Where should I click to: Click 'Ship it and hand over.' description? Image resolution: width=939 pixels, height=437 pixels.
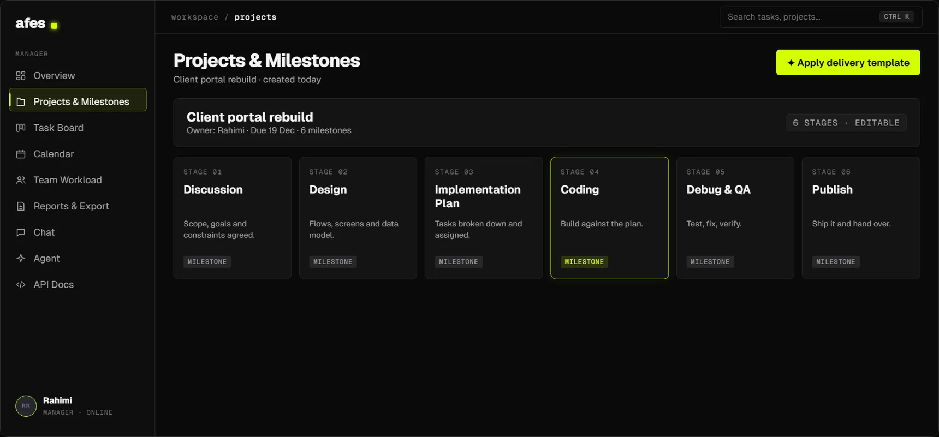[851, 224]
